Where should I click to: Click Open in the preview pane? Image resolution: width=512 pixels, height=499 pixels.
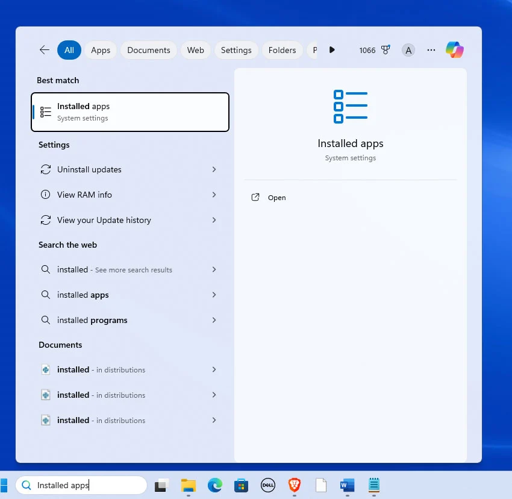pyautogui.click(x=276, y=198)
